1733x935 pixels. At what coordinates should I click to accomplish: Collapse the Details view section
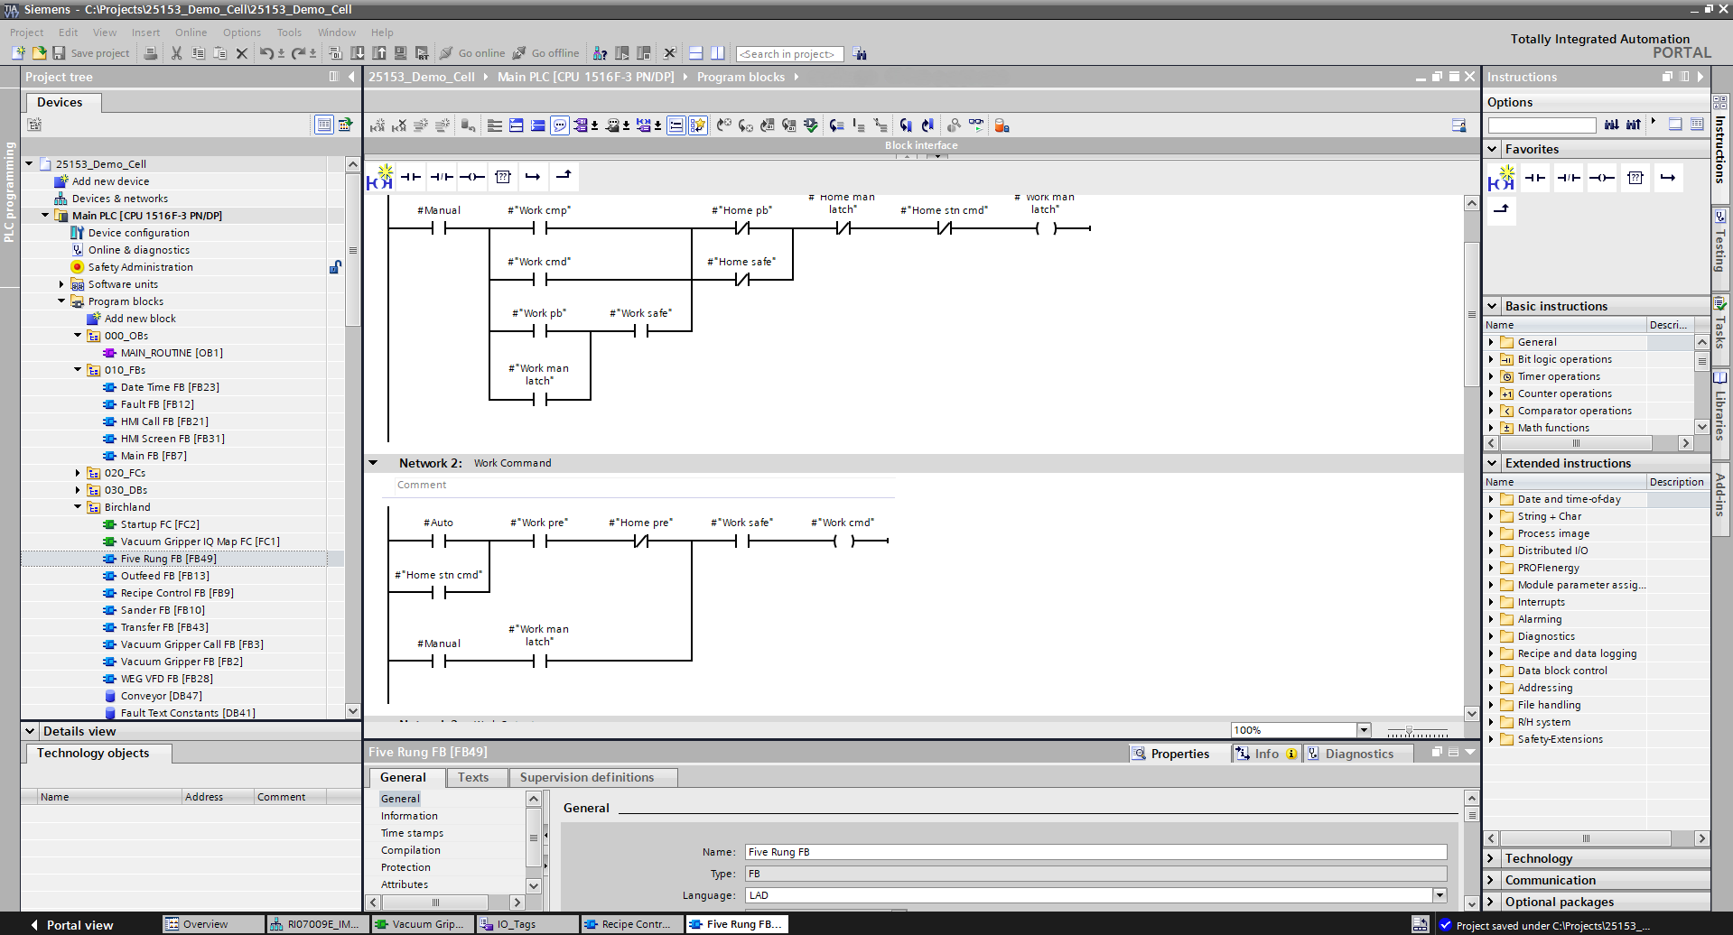pos(31,731)
